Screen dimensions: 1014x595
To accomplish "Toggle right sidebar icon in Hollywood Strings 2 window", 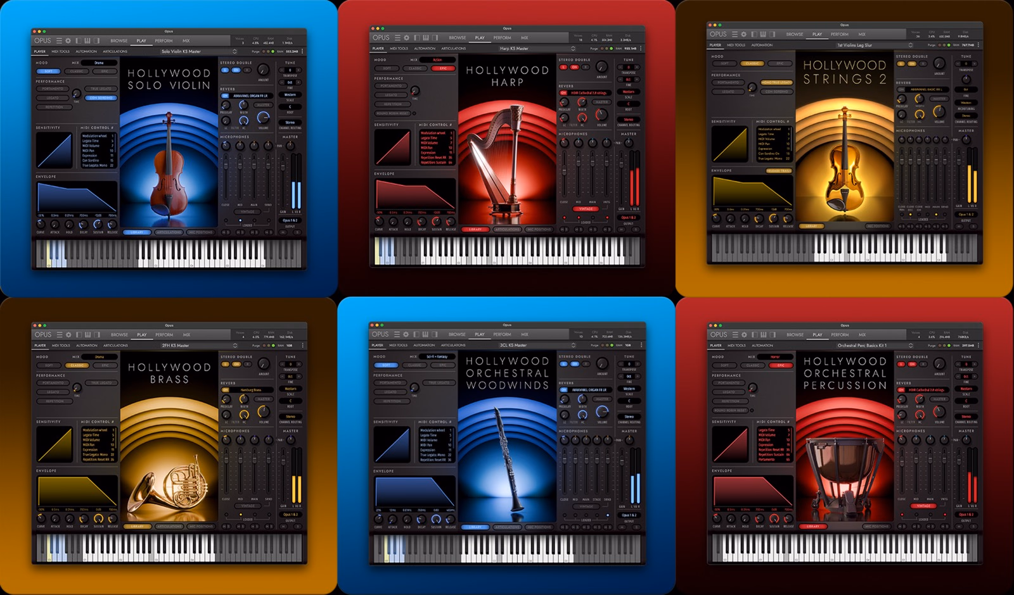I will (x=772, y=34).
